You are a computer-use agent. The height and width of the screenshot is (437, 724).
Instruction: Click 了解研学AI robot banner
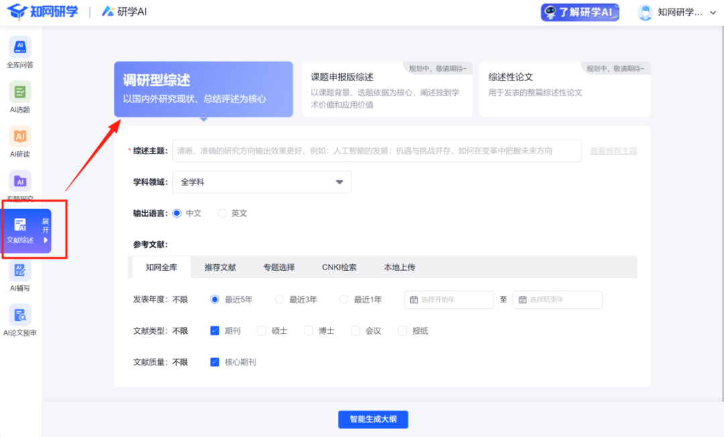[x=580, y=12]
